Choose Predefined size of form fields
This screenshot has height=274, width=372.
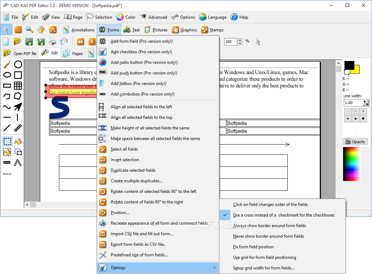click(x=158, y=255)
